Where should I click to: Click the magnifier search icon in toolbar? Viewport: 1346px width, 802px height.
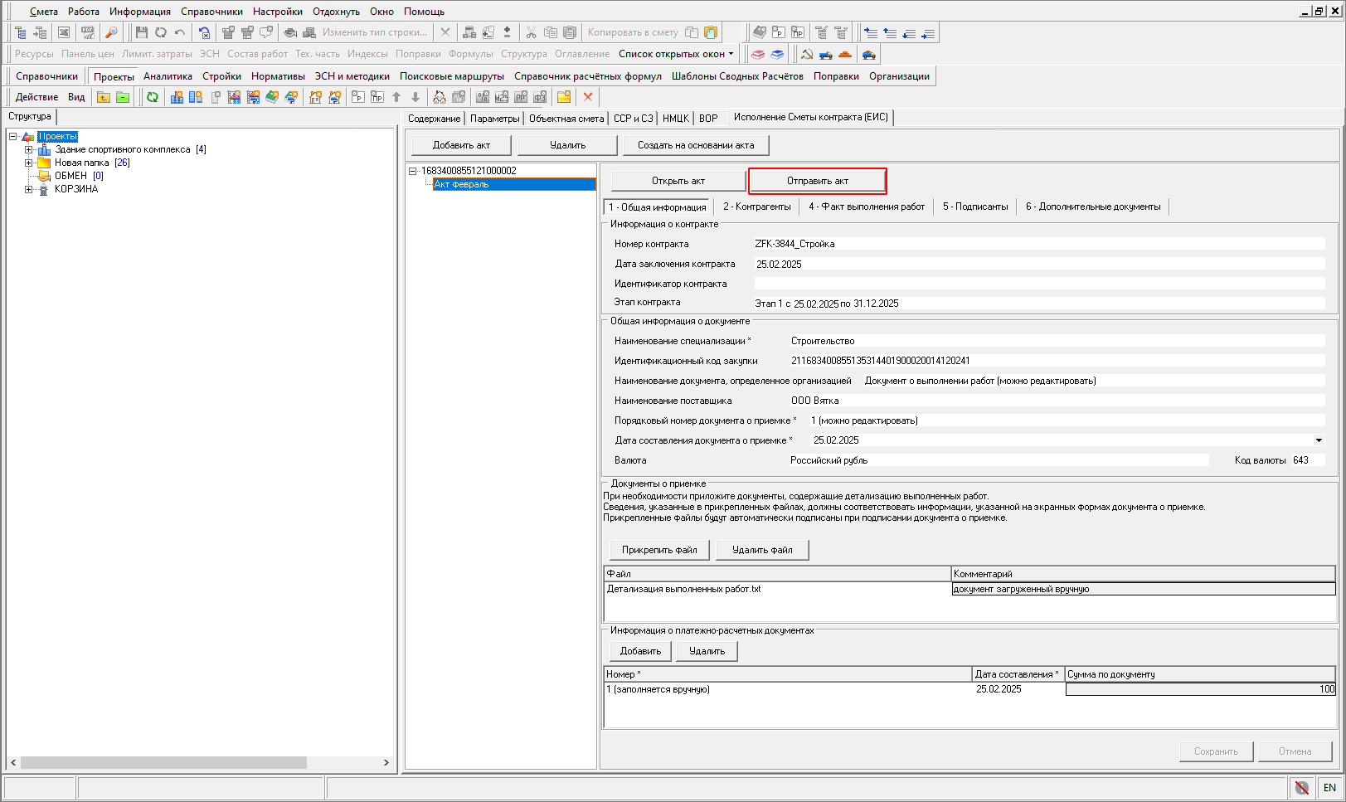click(111, 32)
